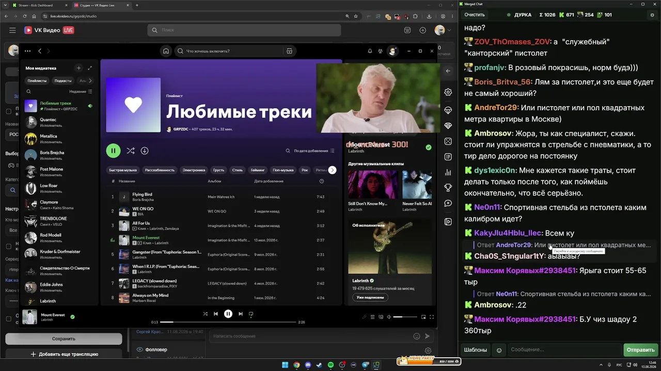
Task: Click the VK Видео search field
Action: click(244, 30)
